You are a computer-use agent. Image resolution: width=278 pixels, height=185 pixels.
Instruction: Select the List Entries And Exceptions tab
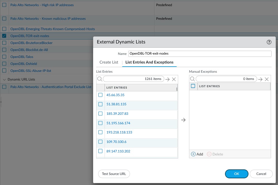pos(149,62)
